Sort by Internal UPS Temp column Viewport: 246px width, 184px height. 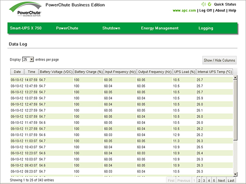215,72
